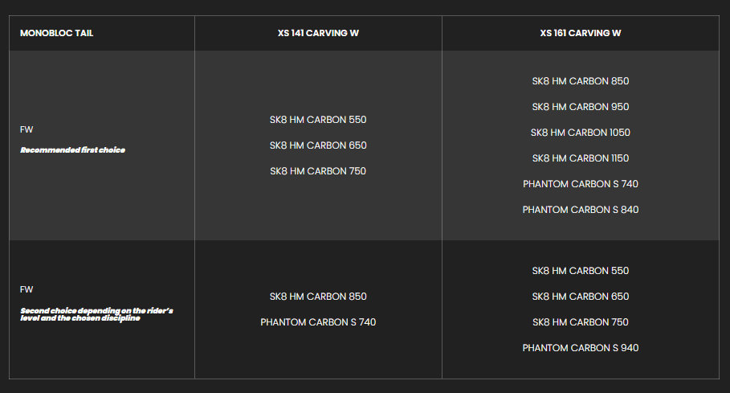730x393 pixels.
Task: Click SK8 HM CARBON 850 first choice XS 161
Action: click(x=580, y=81)
